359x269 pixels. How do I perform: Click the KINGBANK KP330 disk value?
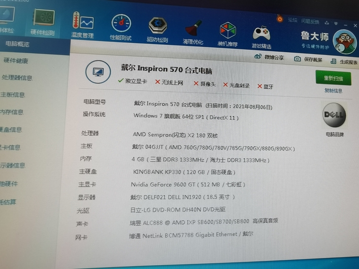point(183,172)
